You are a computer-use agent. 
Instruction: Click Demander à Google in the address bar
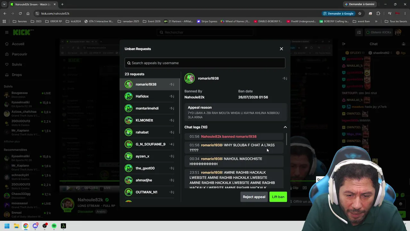[339, 13]
